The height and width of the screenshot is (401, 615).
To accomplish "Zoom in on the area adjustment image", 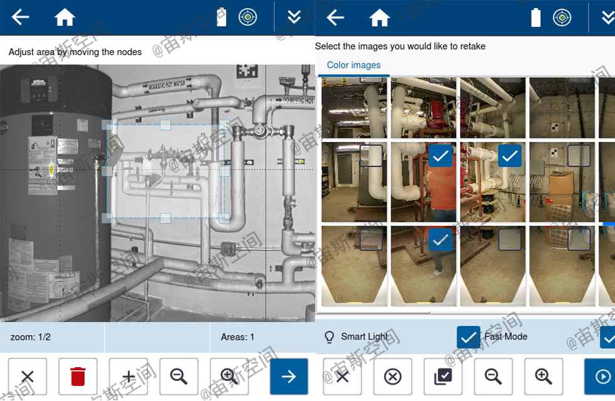I will point(229,377).
